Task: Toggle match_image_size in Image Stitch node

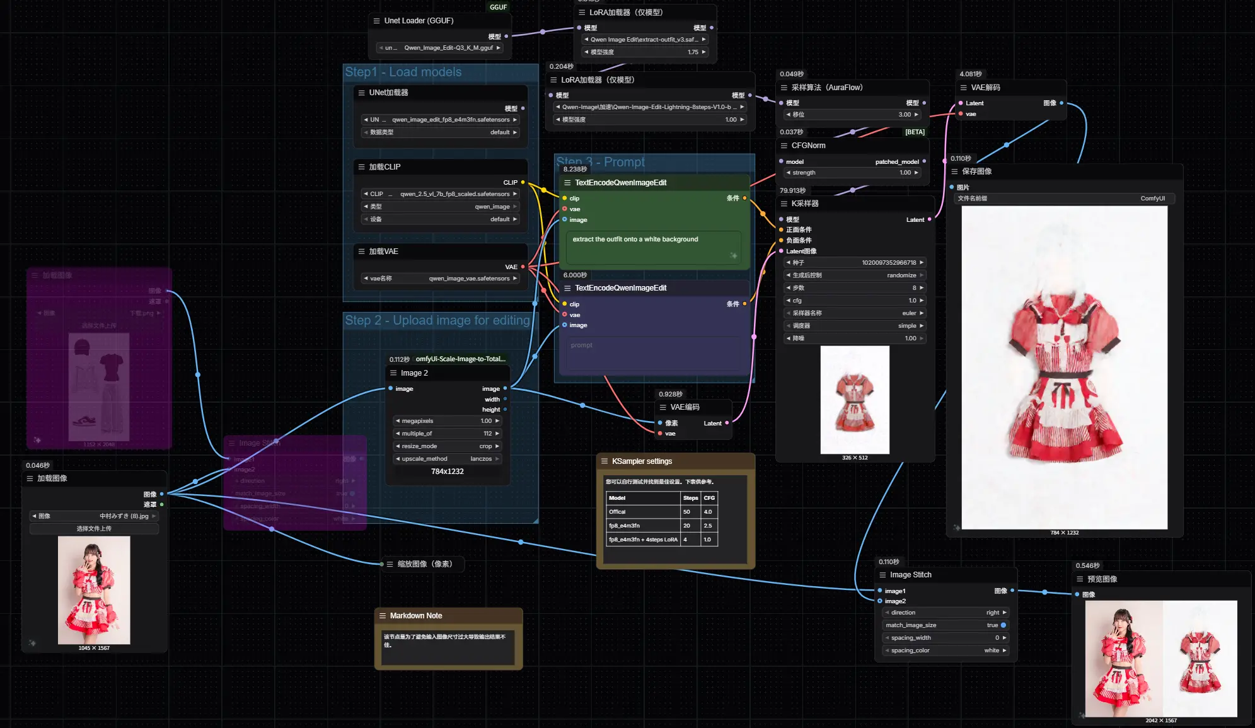Action: (x=1003, y=625)
